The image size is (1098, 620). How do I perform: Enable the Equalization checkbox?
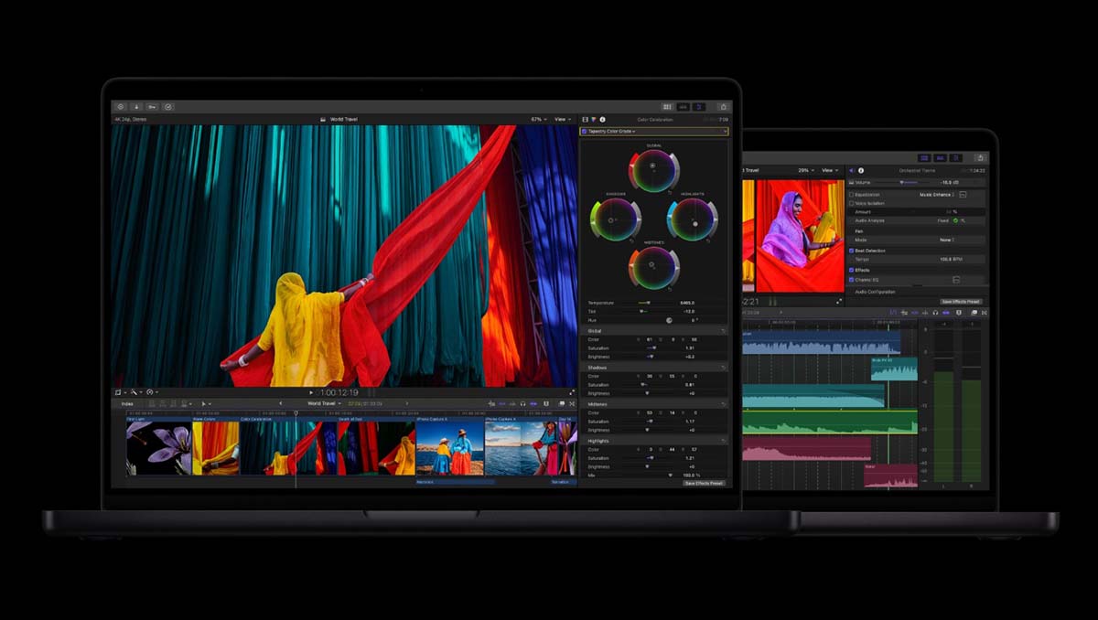pos(851,195)
